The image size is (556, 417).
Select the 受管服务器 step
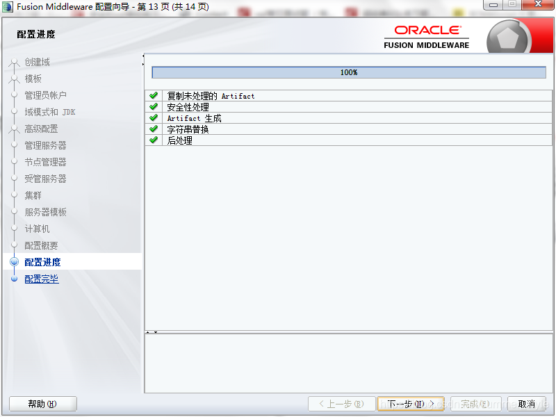click(x=45, y=179)
